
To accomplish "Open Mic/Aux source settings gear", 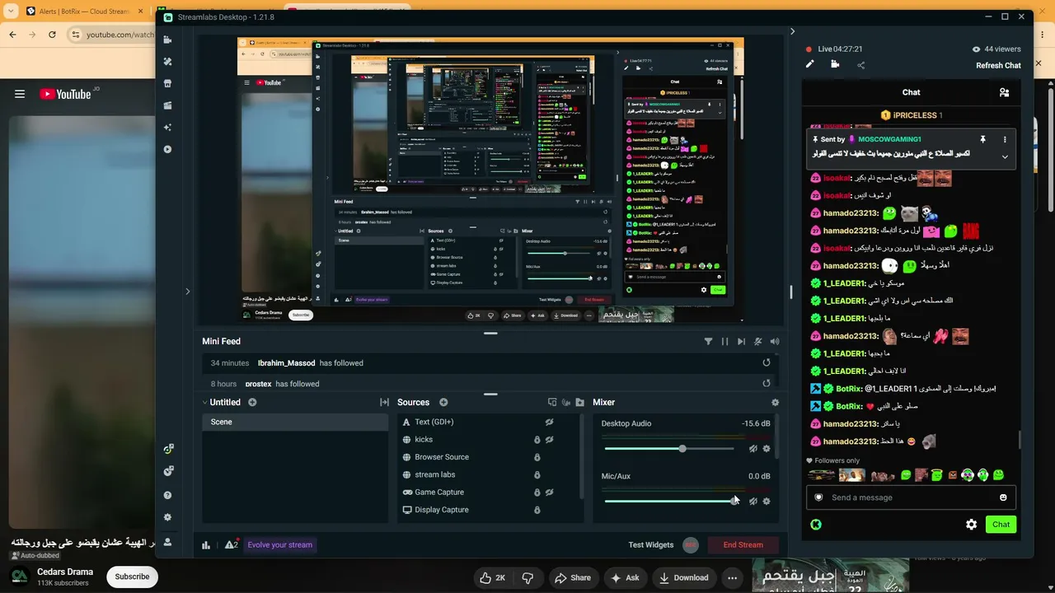I will 767,501.
